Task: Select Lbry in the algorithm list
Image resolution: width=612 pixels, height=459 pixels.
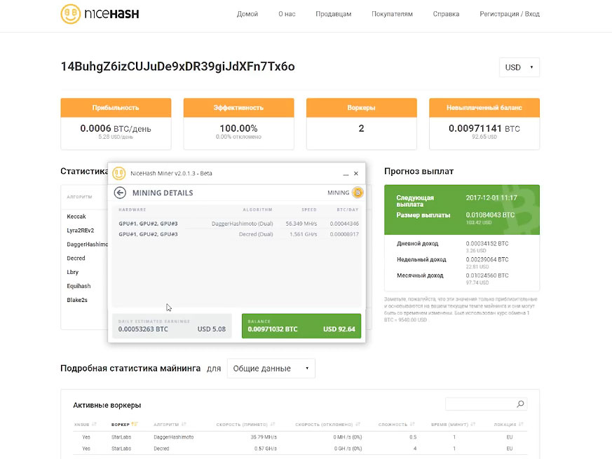Action: tap(73, 272)
